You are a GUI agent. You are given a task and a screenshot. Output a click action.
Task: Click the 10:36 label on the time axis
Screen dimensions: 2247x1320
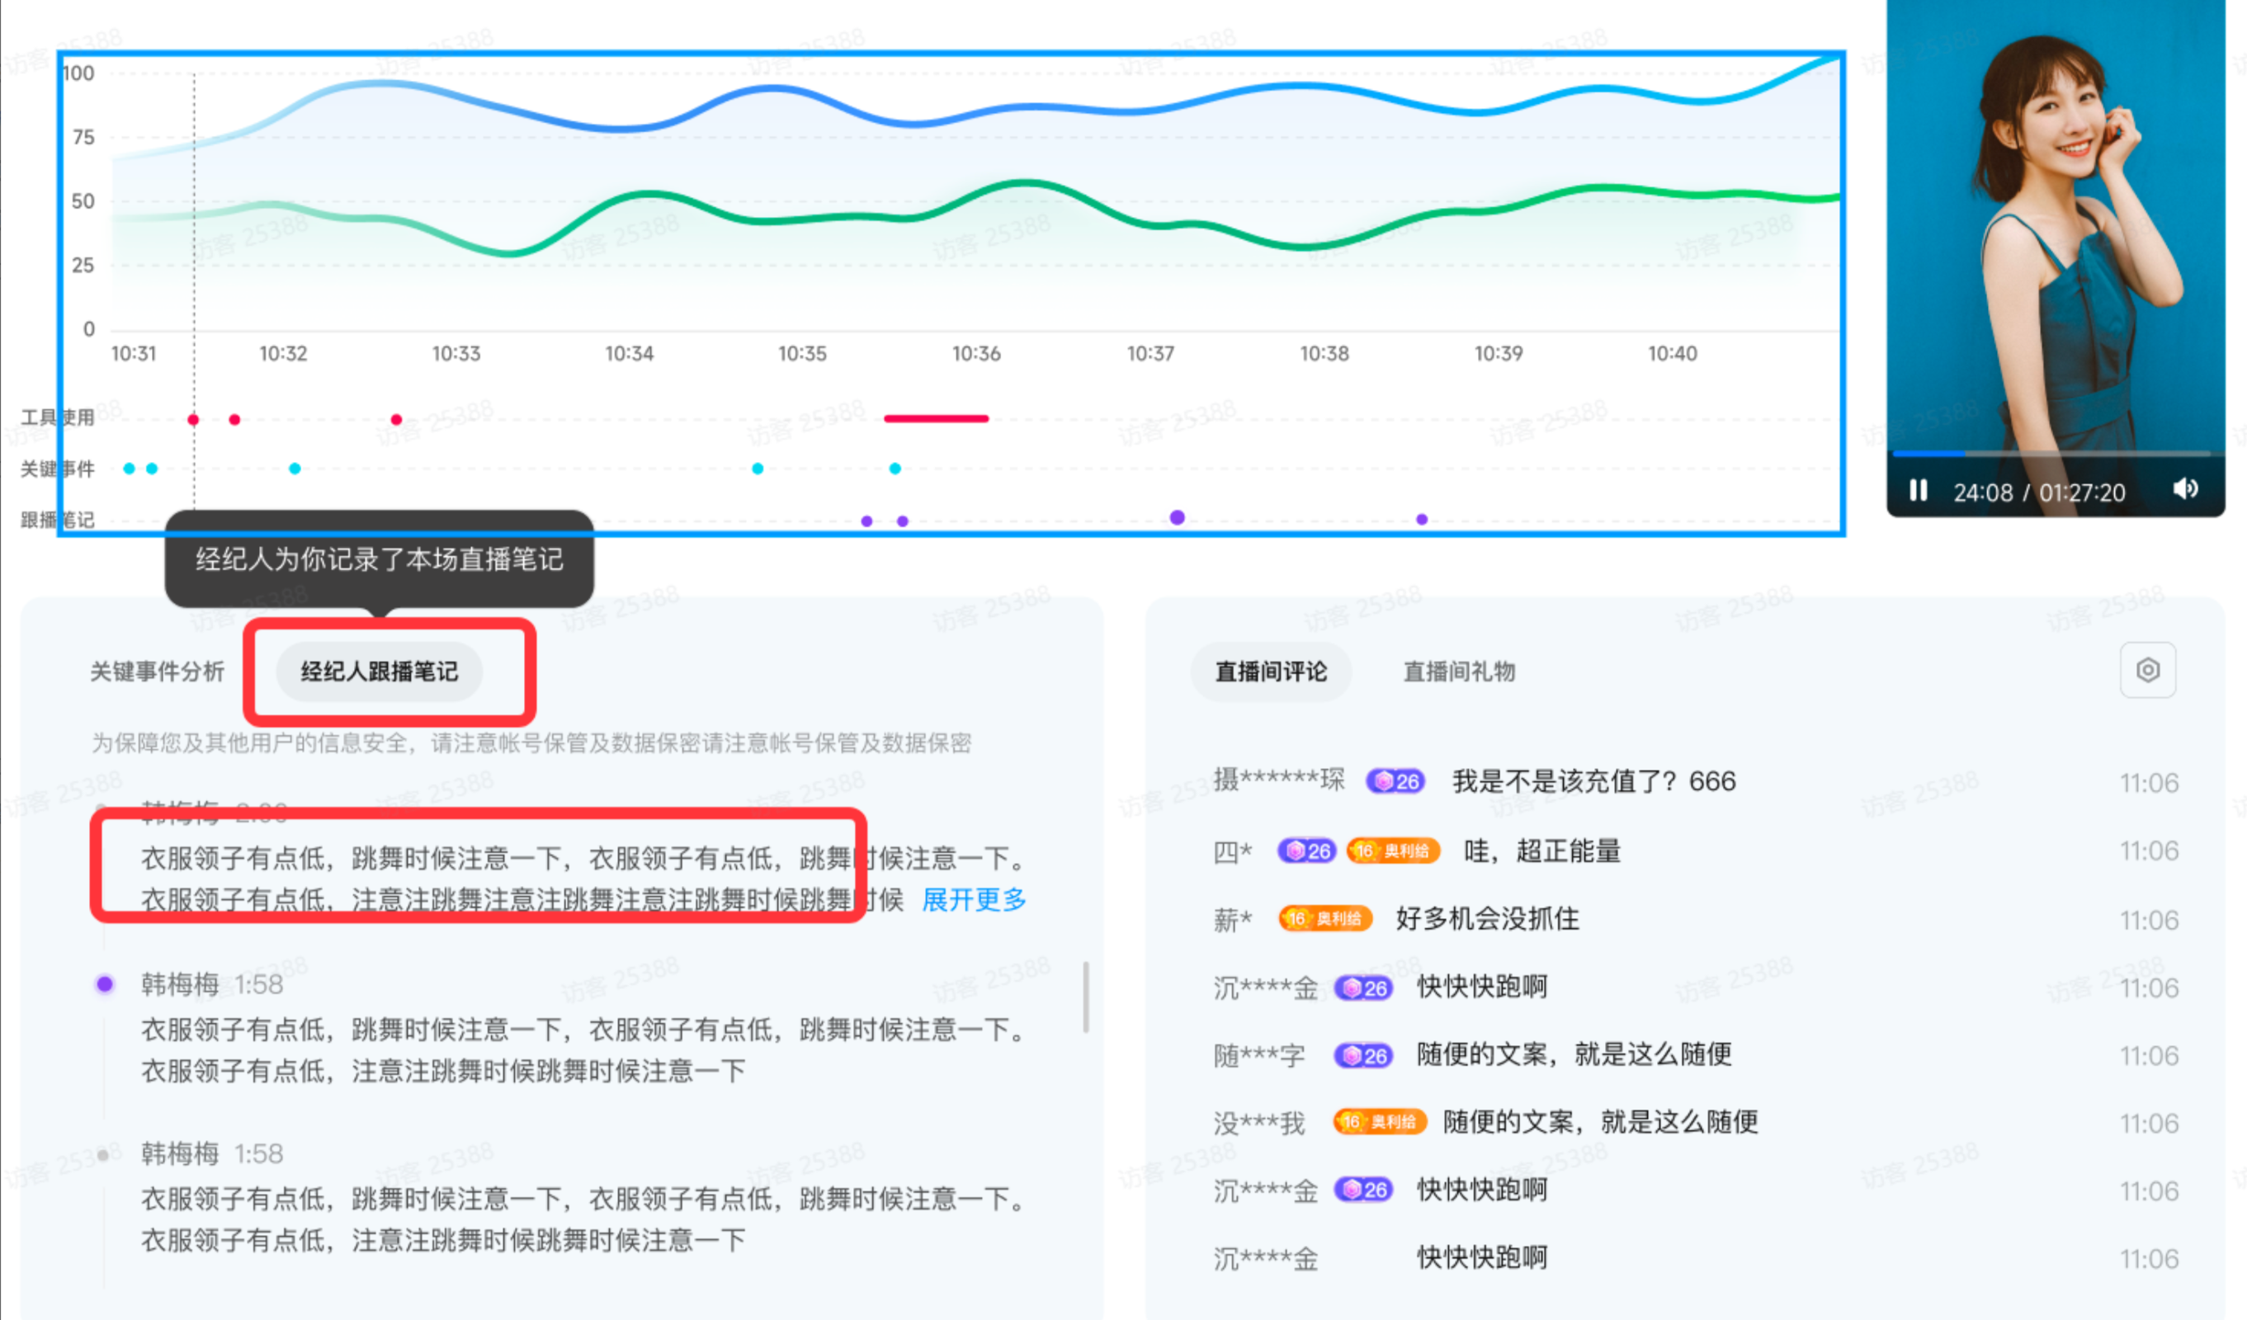tap(976, 354)
